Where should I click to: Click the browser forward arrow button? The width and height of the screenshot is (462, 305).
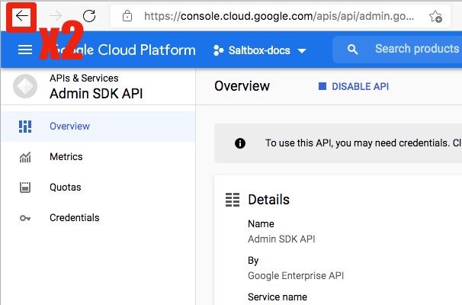click(56, 16)
